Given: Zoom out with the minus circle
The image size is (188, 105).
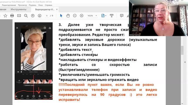Looking at the screenshot, I should coord(75,15).
